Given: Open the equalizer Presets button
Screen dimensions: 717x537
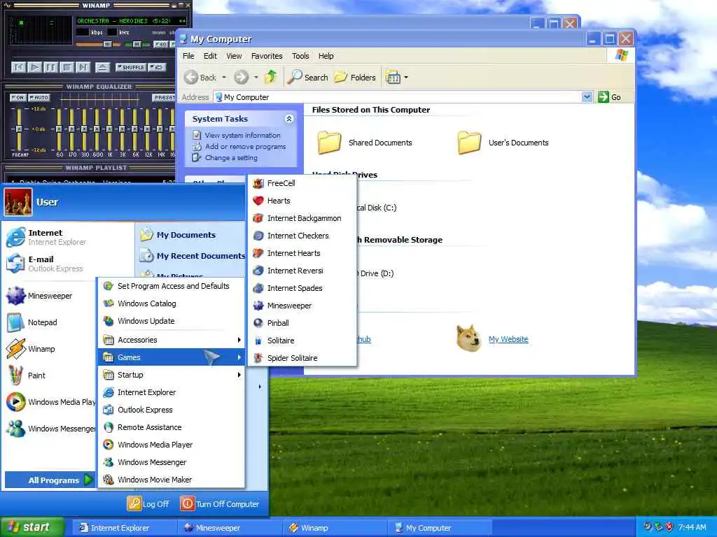Looking at the screenshot, I should pyautogui.click(x=164, y=97).
